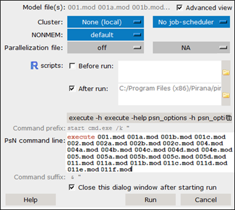Screen dimensions: 235x210
Task: Click the icon beside the execute help line
Action: tap(229, 118)
